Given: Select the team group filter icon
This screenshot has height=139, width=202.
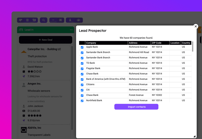Looking at the screenshot, I should [x=79, y=20].
